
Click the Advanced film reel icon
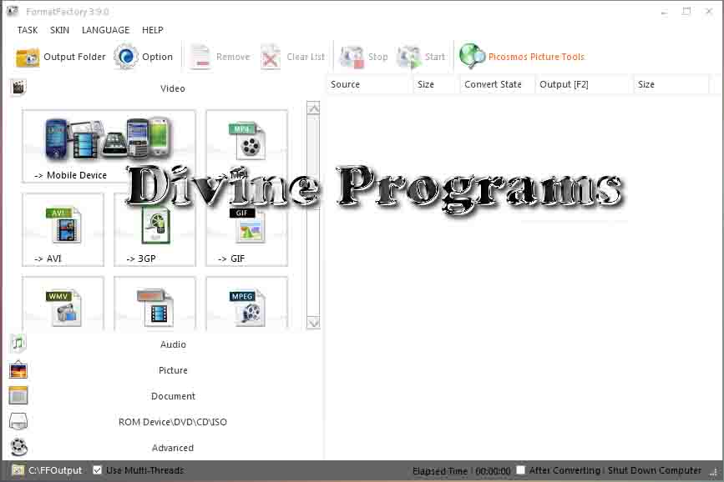tap(18, 447)
